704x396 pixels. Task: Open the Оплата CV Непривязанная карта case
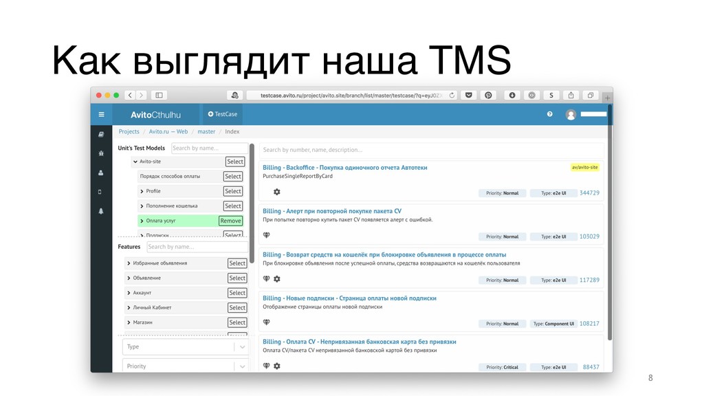[359, 342]
